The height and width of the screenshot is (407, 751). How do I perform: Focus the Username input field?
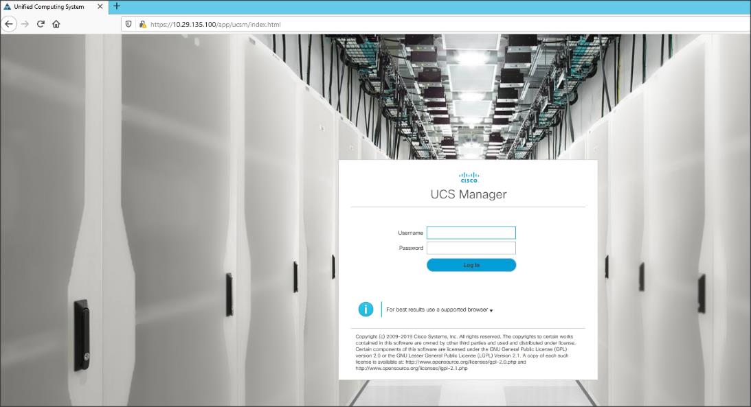471,233
